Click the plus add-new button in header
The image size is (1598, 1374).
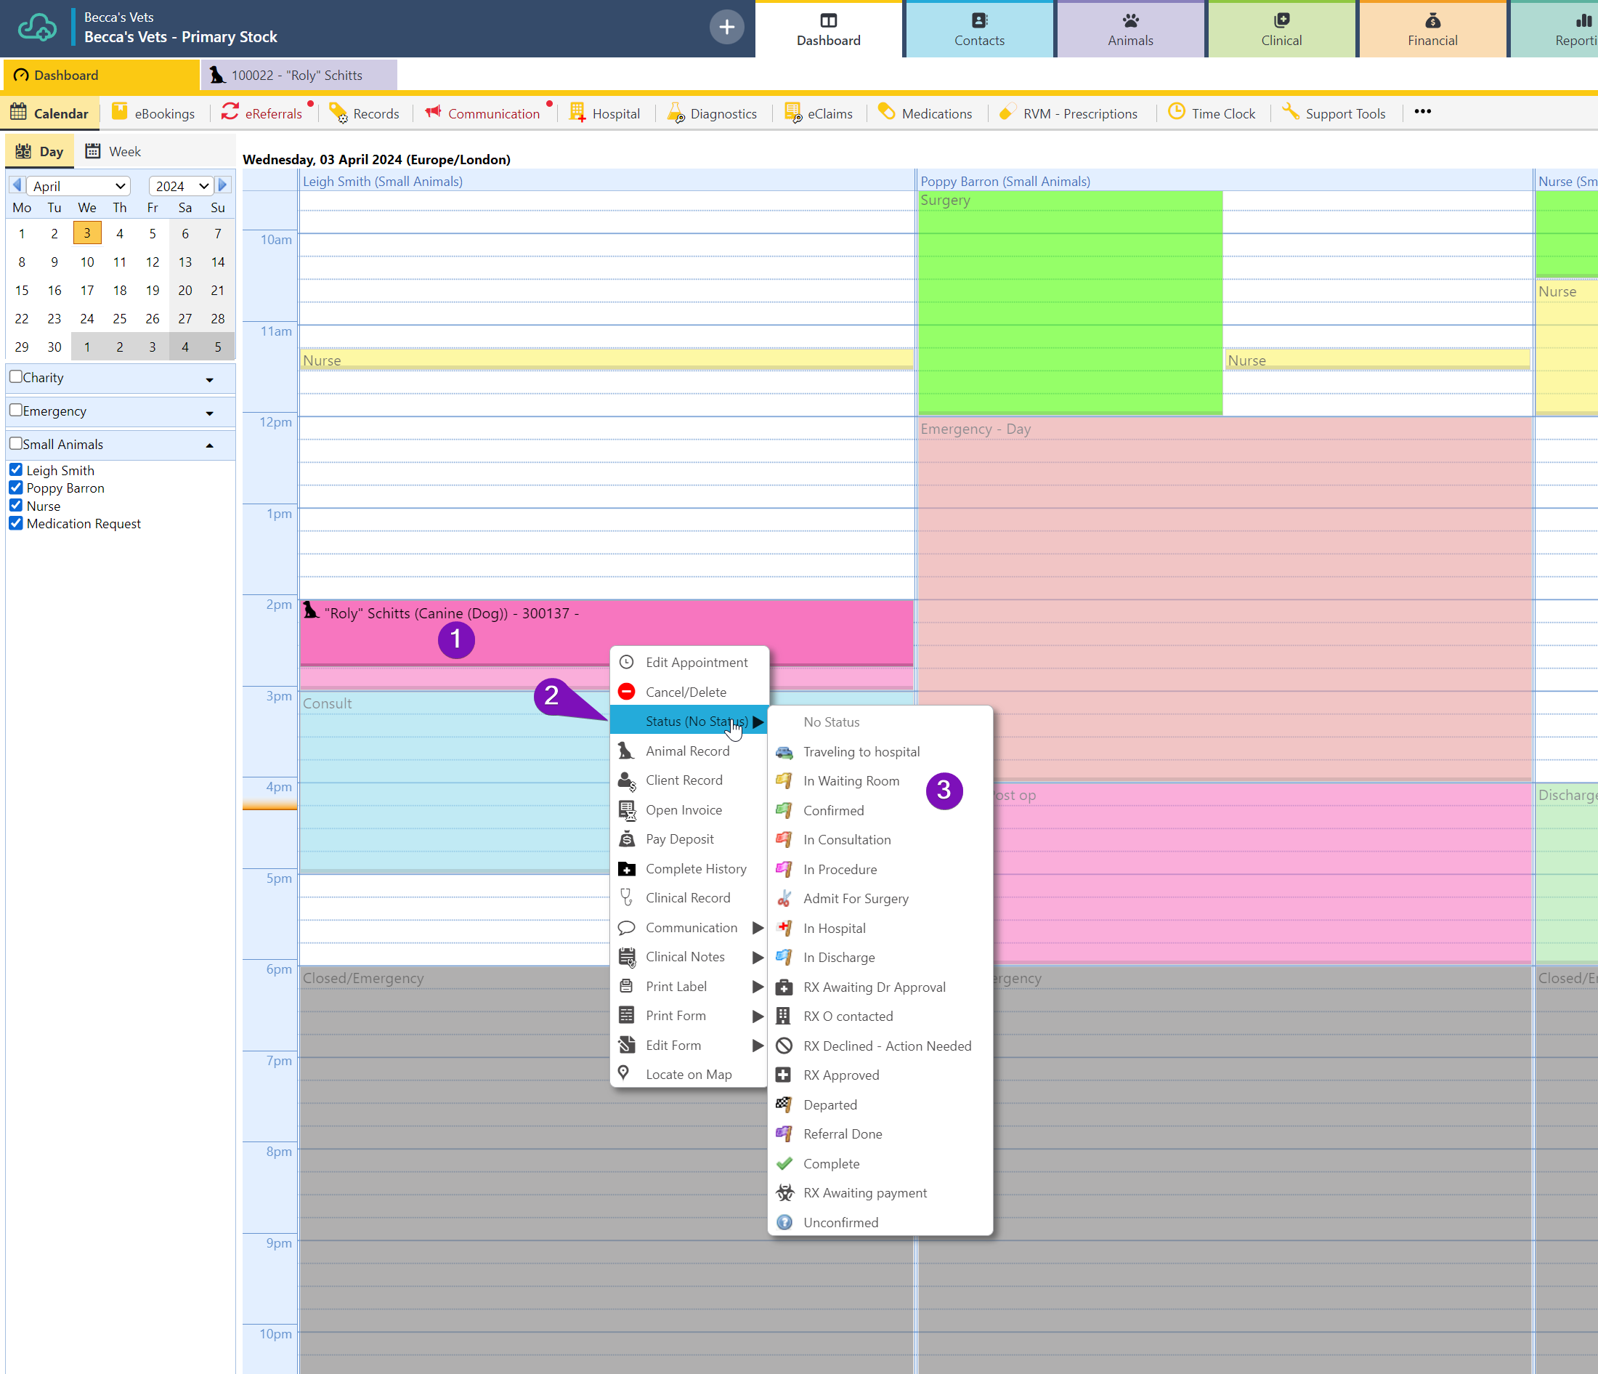[726, 28]
